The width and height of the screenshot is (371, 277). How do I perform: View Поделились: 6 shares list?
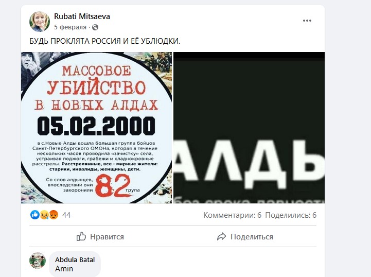tap(291, 215)
